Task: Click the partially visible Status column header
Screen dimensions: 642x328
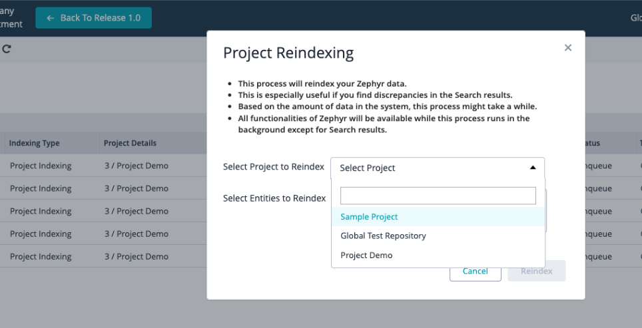Action: pos(592,143)
